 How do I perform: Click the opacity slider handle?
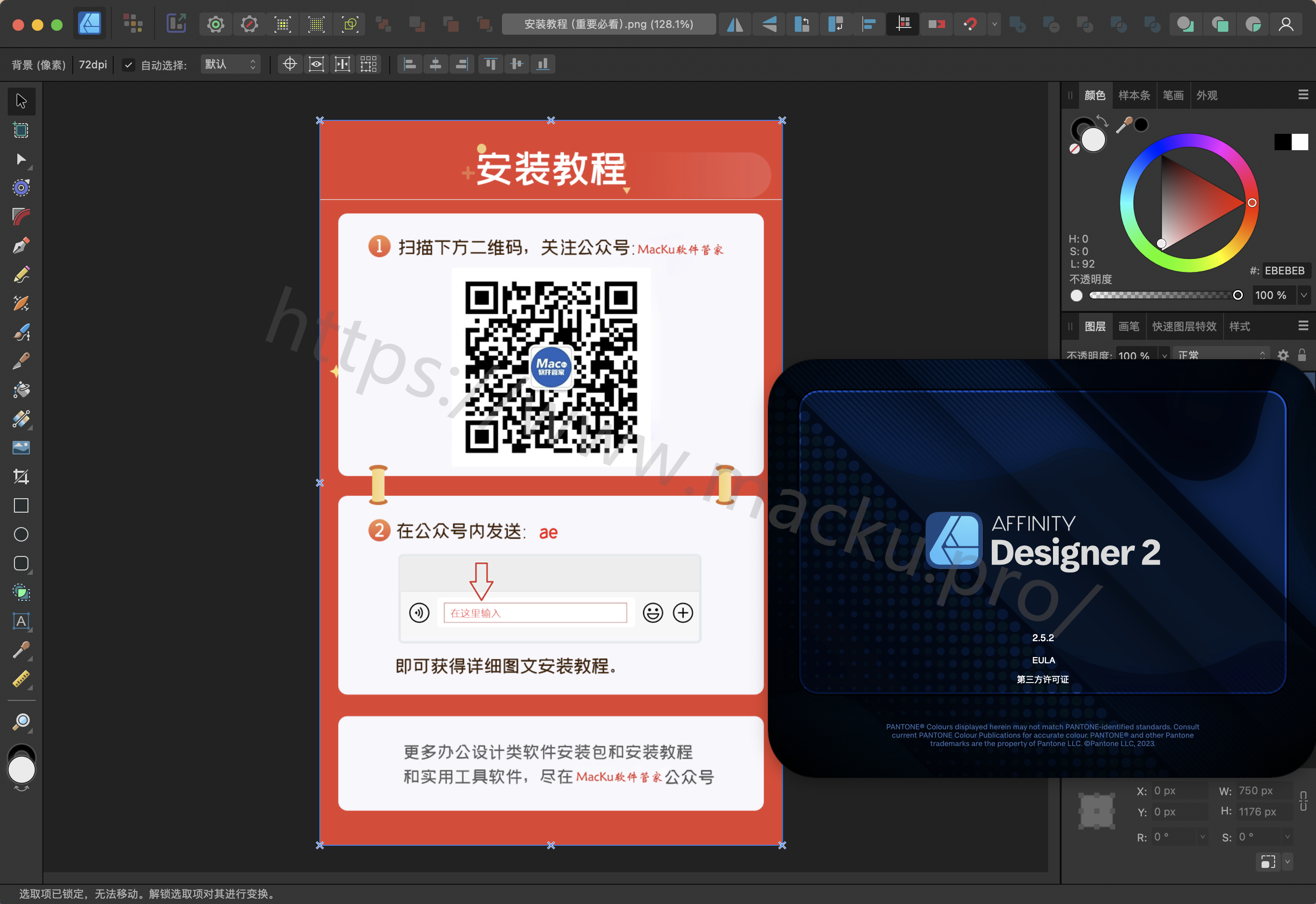[x=1238, y=295]
